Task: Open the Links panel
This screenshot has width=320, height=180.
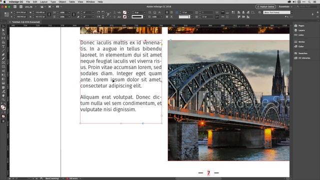Action: click(299, 35)
